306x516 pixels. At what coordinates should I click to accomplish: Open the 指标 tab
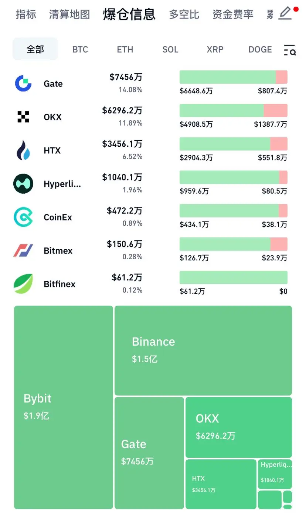(26, 14)
